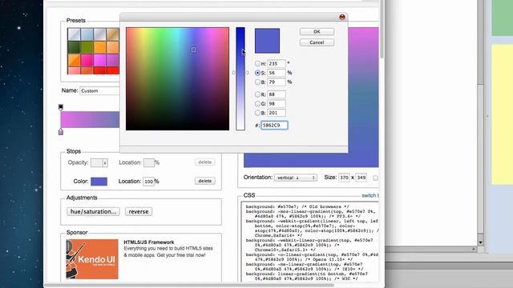This screenshot has height=288, width=513.
Task: Click the opacity Location input field
Action: point(149,162)
